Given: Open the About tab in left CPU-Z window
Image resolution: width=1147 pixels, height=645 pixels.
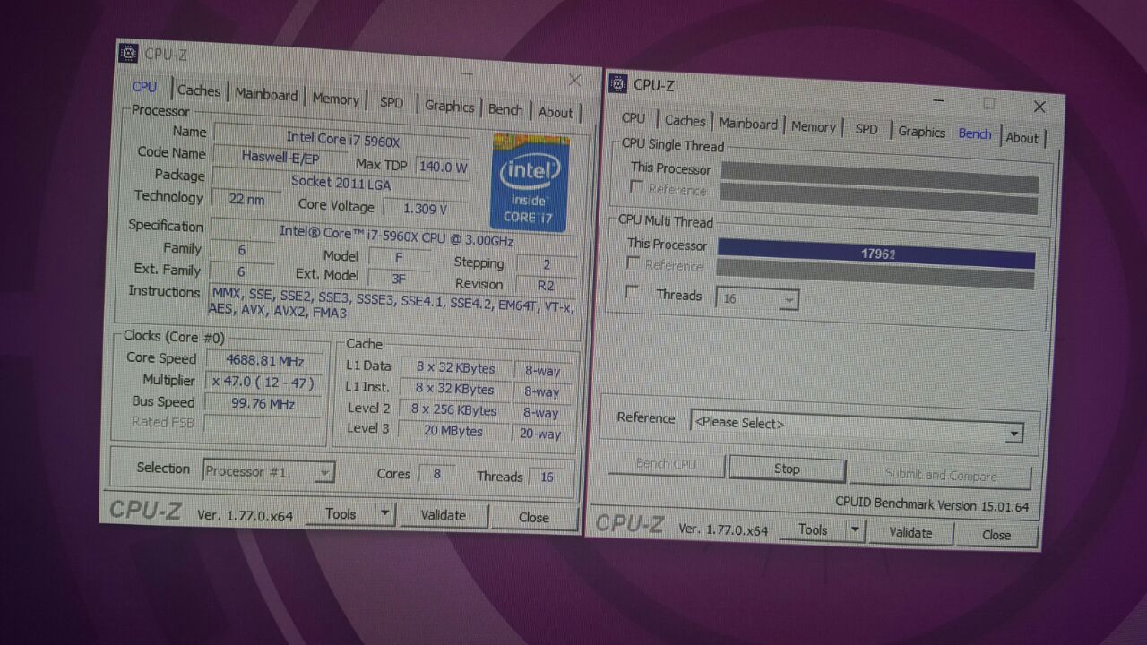Looking at the screenshot, I should (556, 112).
